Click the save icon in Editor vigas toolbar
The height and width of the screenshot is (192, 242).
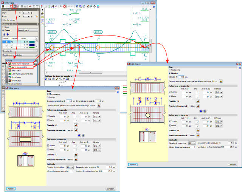[x=3, y=6]
